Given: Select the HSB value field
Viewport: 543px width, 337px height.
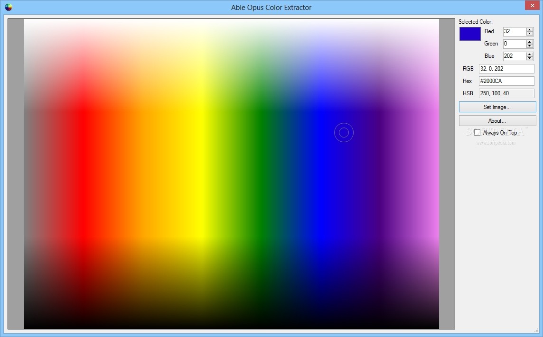Looking at the screenshot, I should (506, 93).
